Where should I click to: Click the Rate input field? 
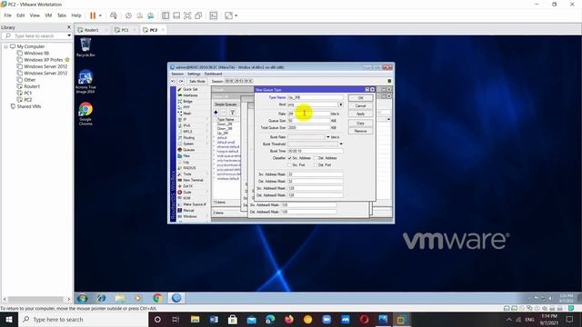309,114
